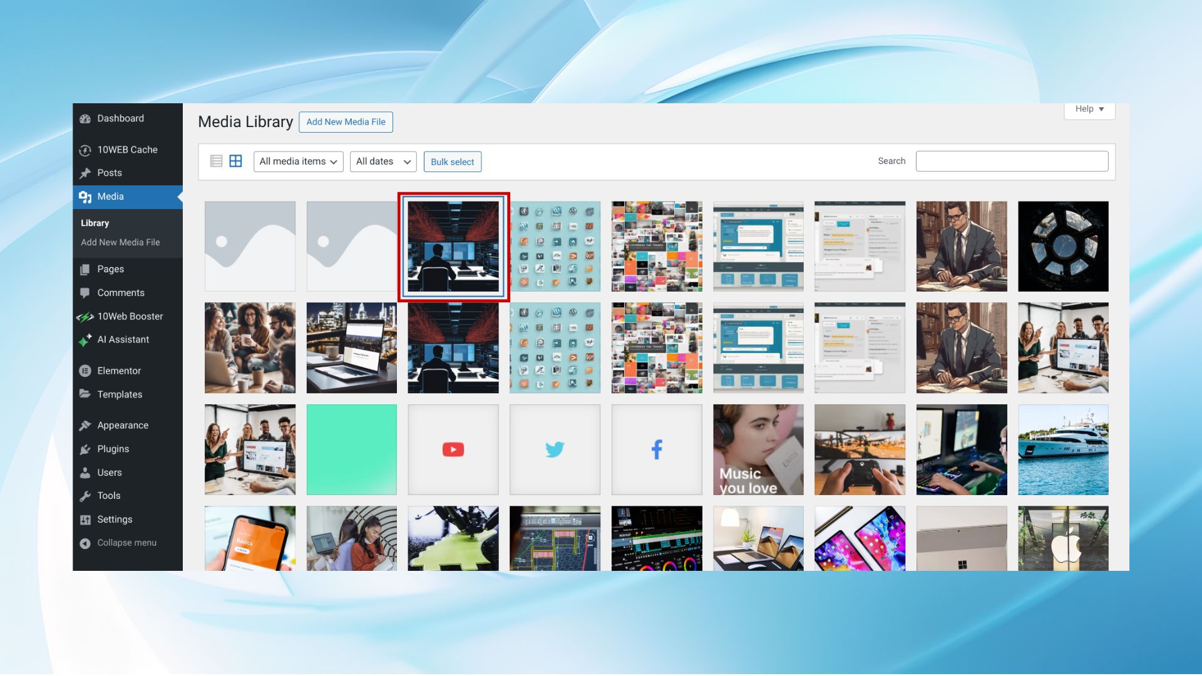Click the Appearance paintbrush icon
The image size is (1202, 676).
[x=85, y=426]
